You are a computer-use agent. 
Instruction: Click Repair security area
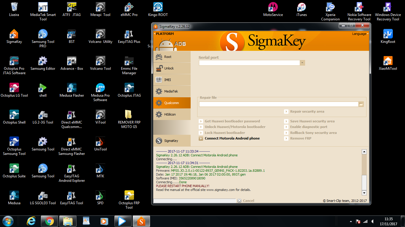click(304, 111)
